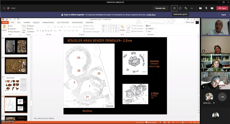Toggle text shadow (S) formatting
This screenshot has height=124, width=230.
coord(46,31)
